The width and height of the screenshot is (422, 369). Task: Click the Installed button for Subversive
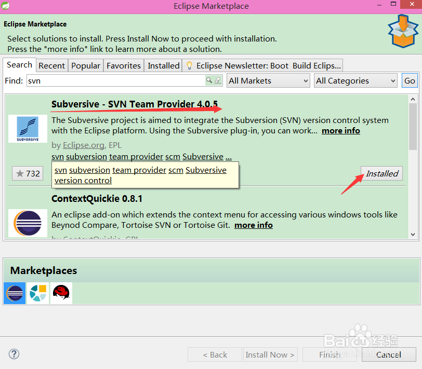click(381, 173)
